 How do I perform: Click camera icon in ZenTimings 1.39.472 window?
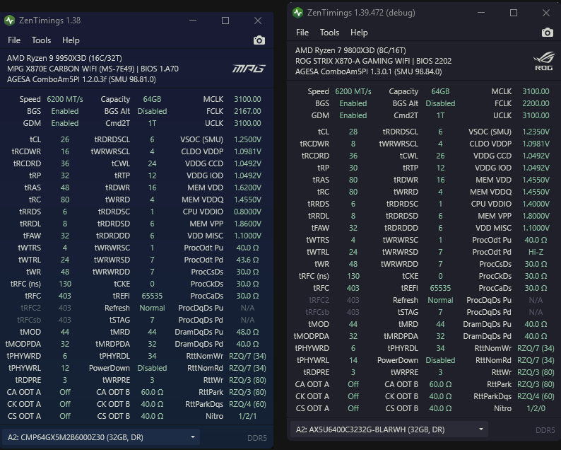tap(547, 33)
